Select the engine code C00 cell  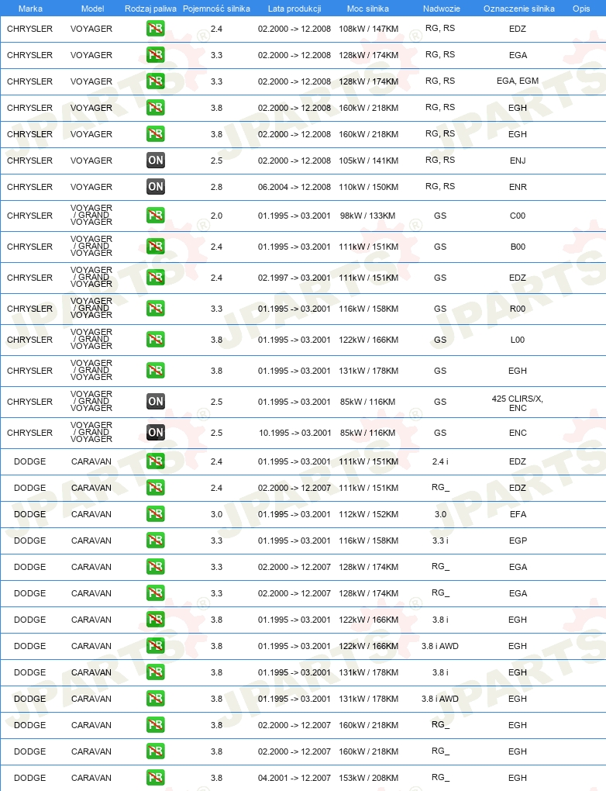coord(518,216)
